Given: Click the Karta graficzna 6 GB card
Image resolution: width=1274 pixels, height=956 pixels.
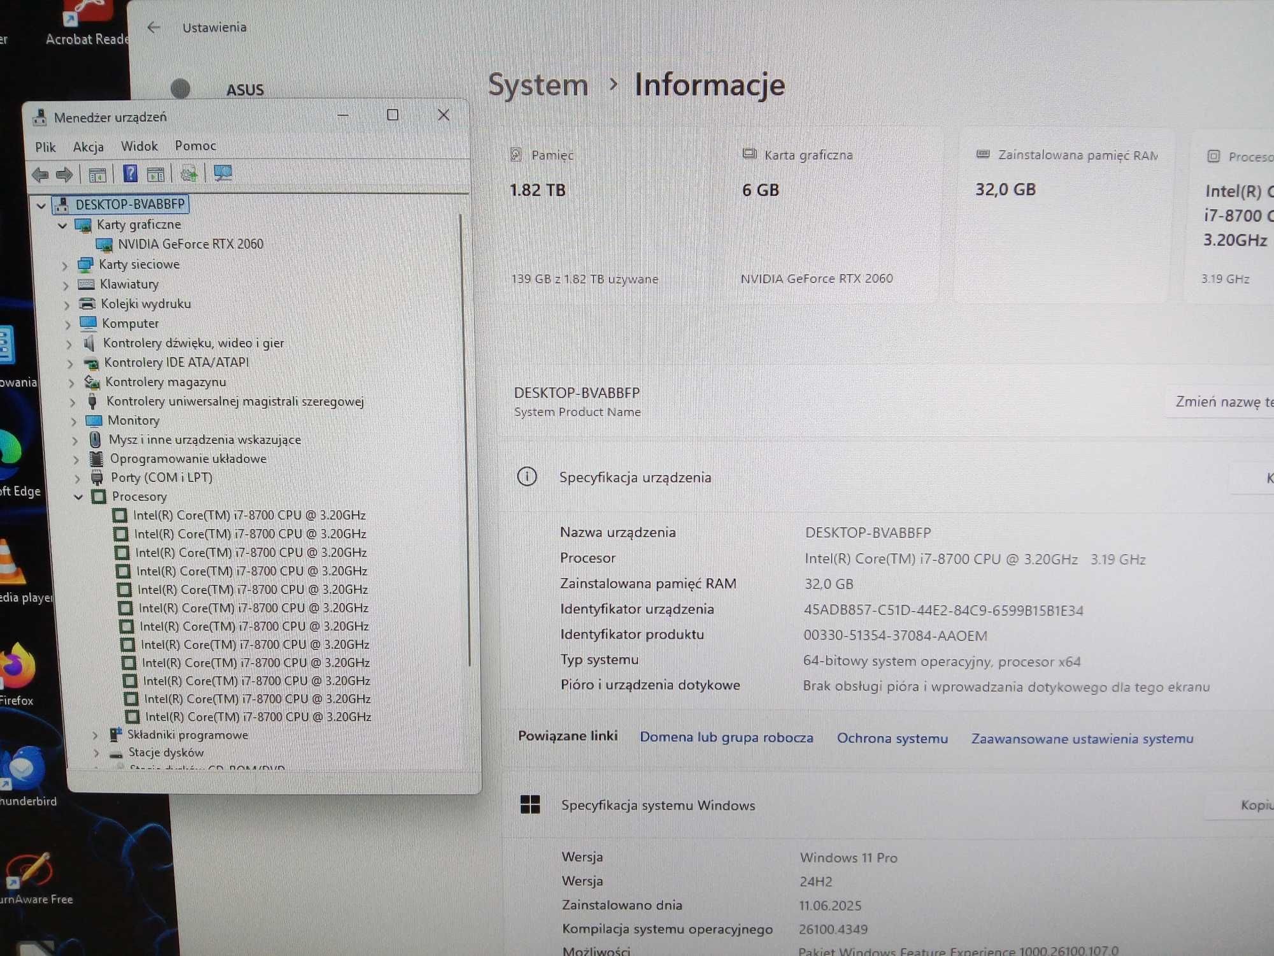Looking at the screenshot, I should [x=834, y=217].
